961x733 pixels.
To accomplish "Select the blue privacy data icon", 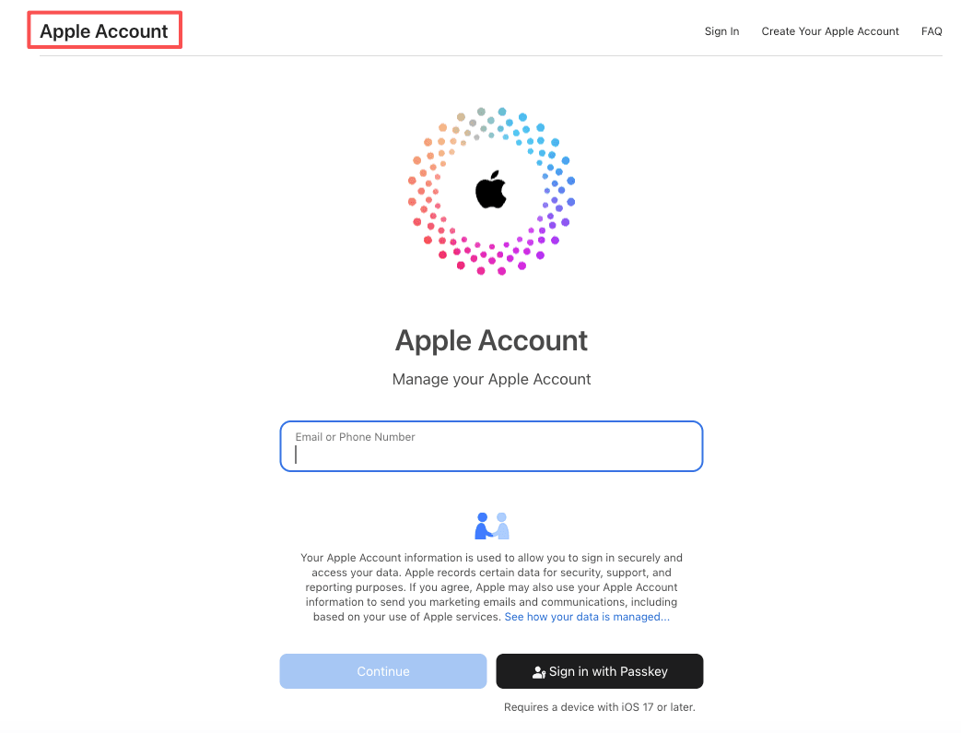I will coord(491,526).
